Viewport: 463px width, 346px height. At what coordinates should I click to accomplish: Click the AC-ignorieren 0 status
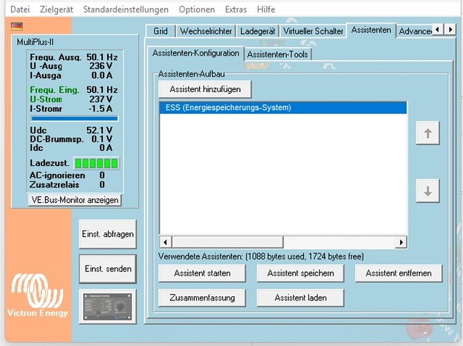[67, 175]
